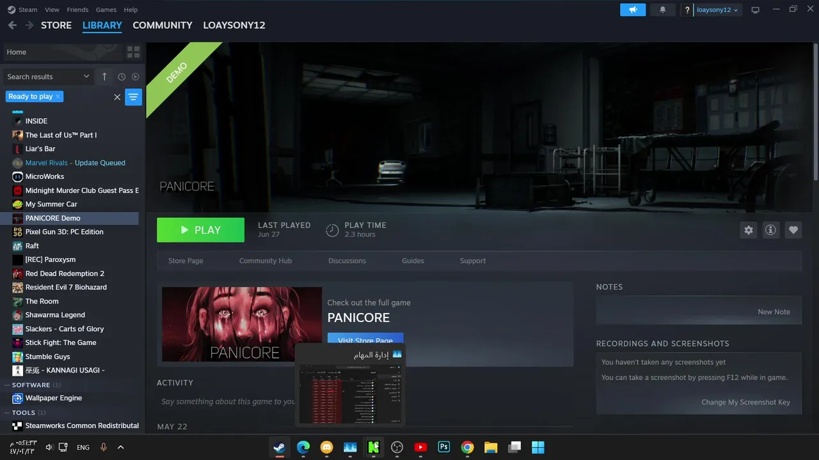Open the Friends menu
Screen dimensions: 819x460
[x=77, y=10]
